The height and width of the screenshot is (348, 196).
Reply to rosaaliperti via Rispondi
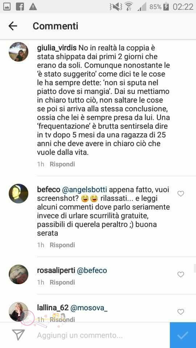pyautogui.click(x=62, y=282)
